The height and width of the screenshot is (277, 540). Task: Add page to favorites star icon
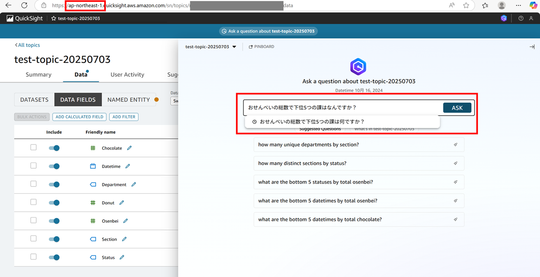pos(466,5)
